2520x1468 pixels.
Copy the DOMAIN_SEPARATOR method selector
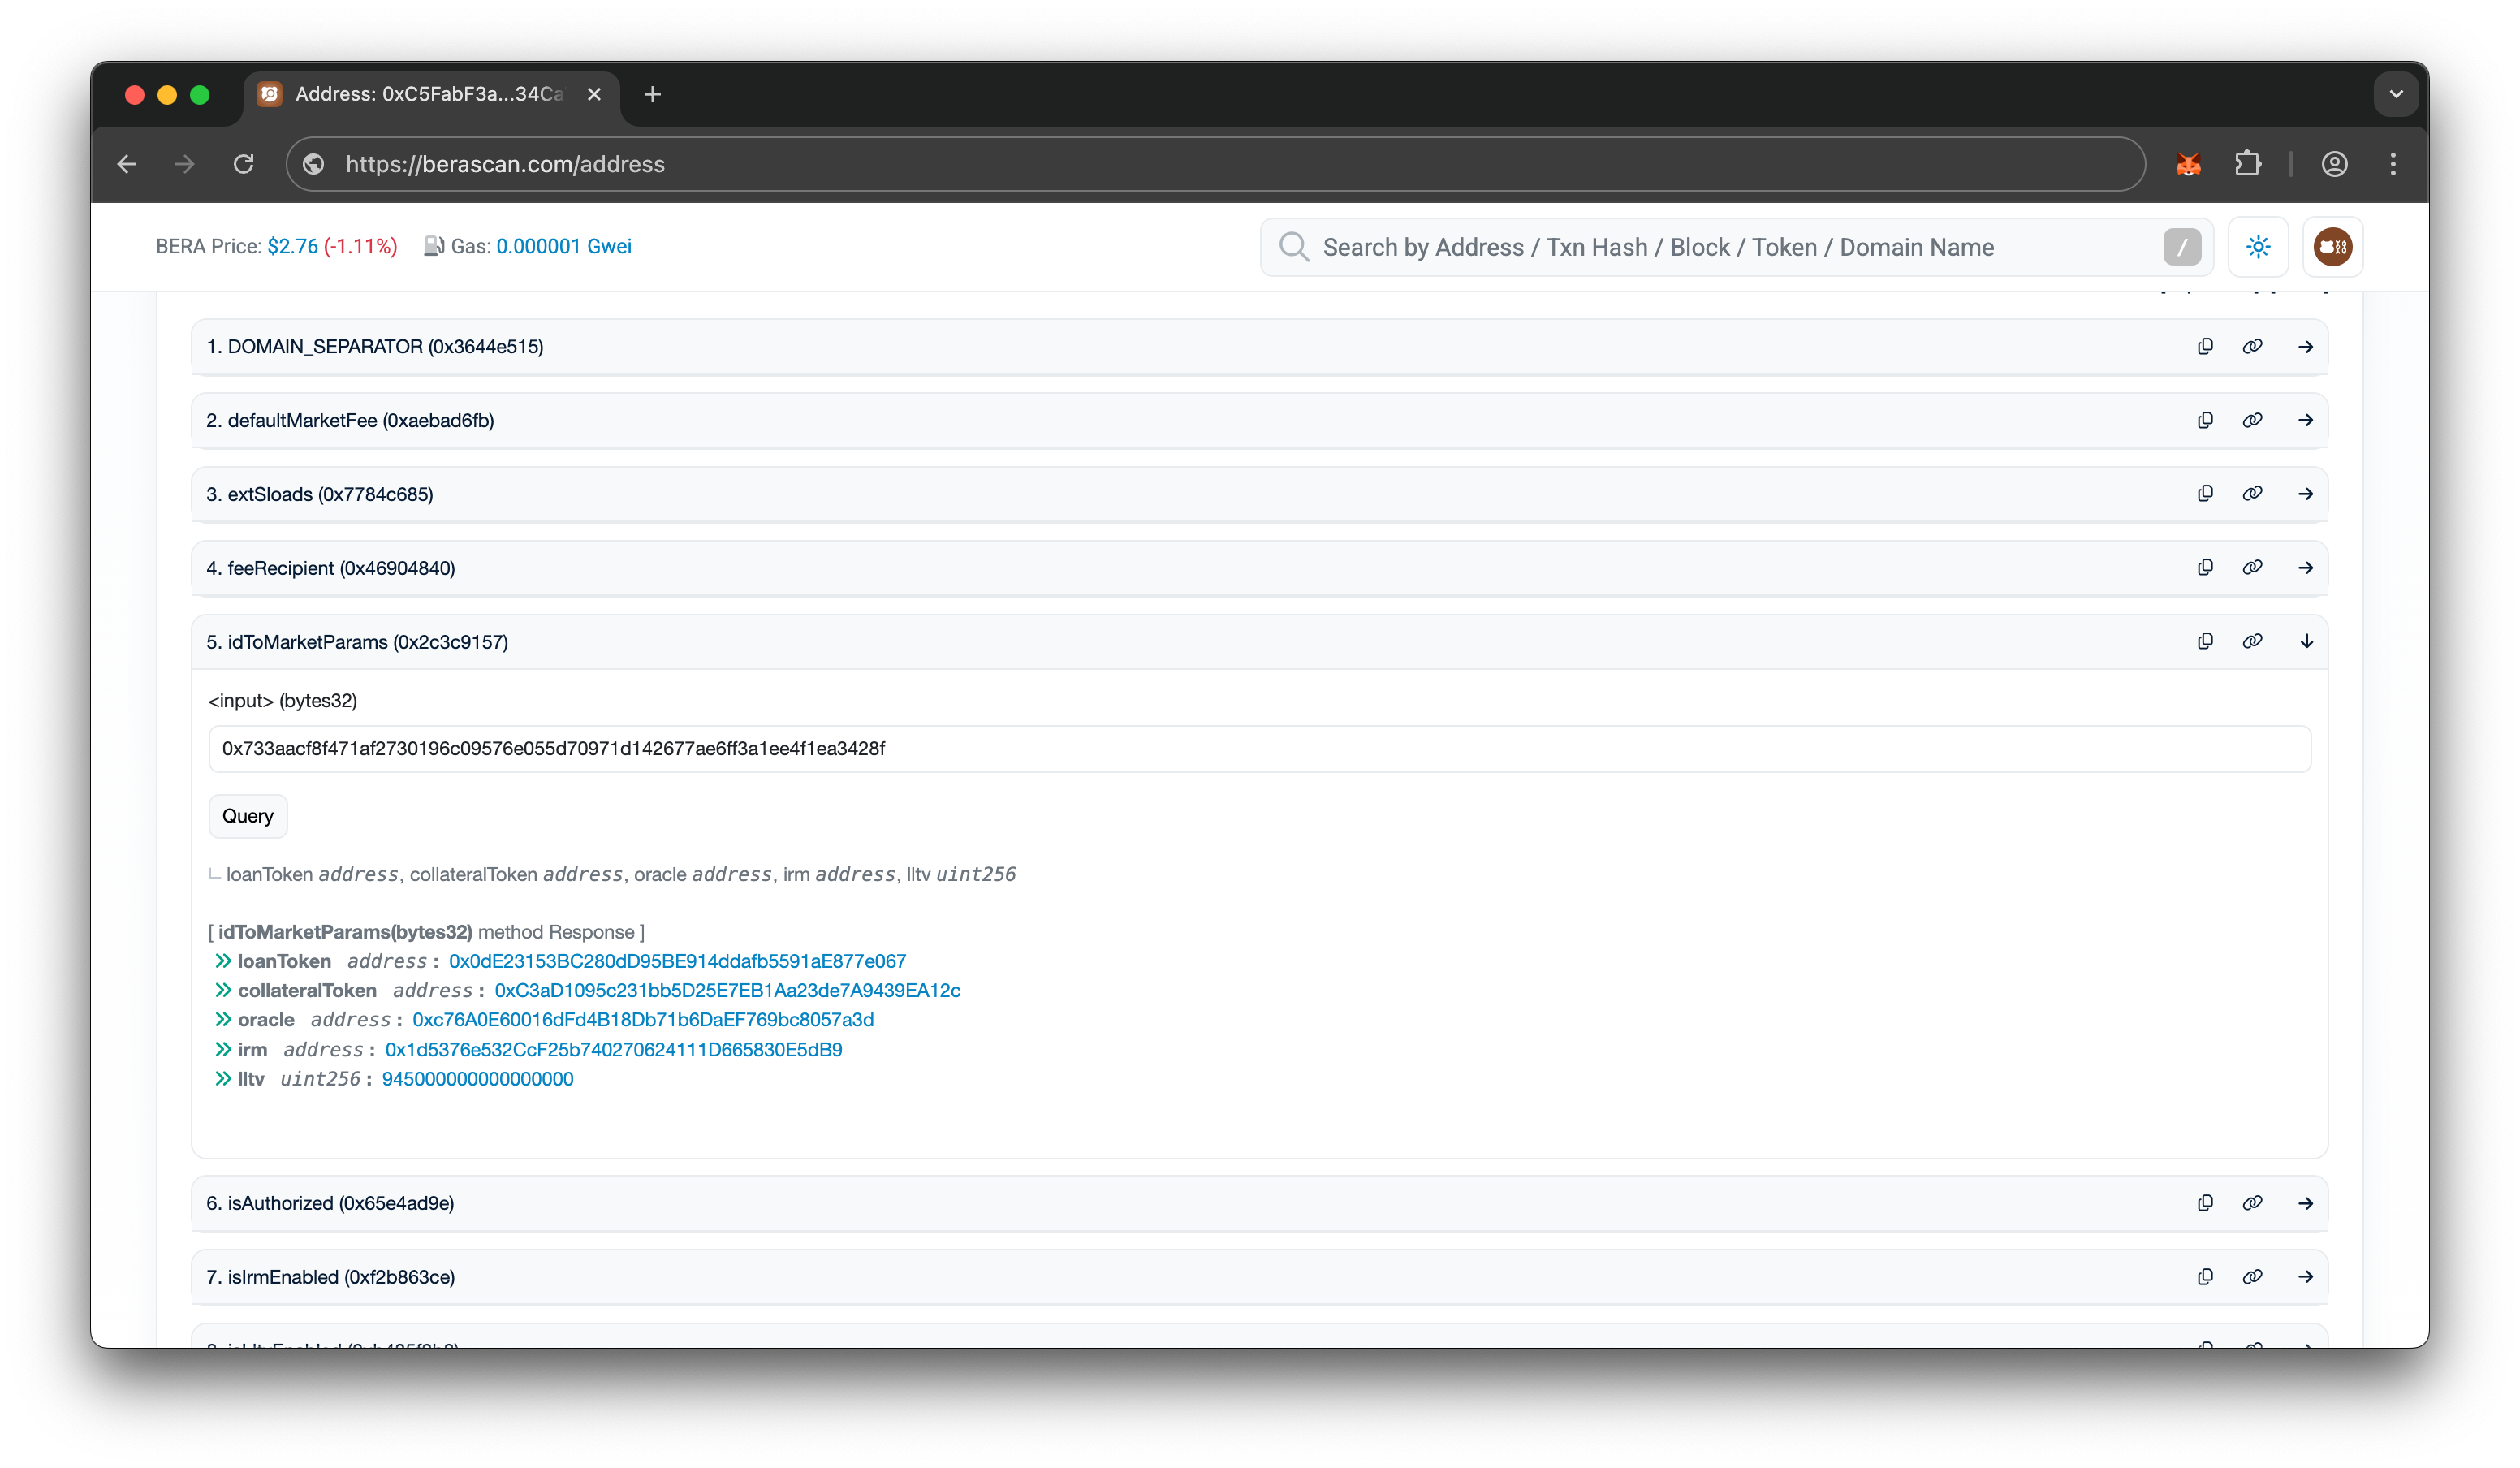pyautogui.click(x=2205, y=346)
